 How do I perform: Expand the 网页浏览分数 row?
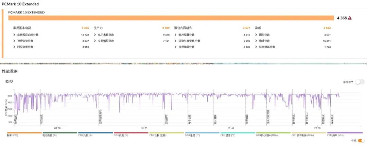[x=14, y=47]
